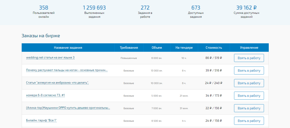Screen dimensions: 290x128
Task: Open the "Почему распухают пальцы на ногах" task link
Action: tap(67, 70)
